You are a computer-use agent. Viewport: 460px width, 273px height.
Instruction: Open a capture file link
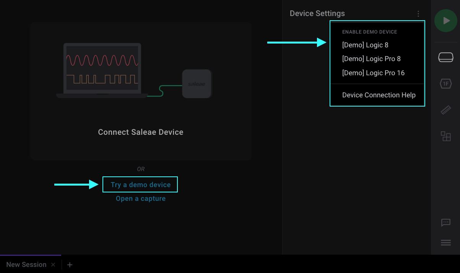(x=140, y=198)
